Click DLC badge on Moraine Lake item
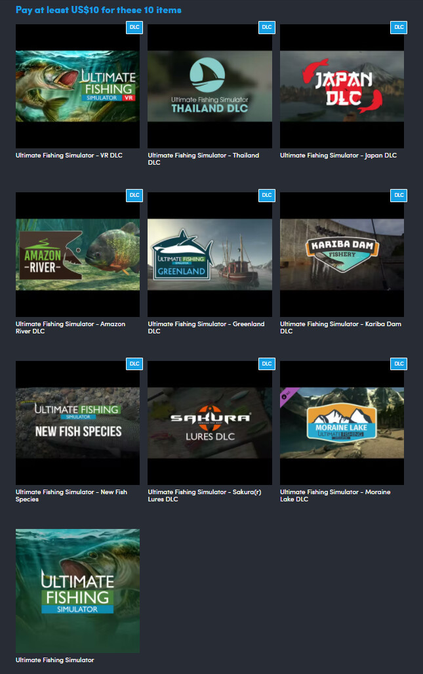 pos(399,364)
